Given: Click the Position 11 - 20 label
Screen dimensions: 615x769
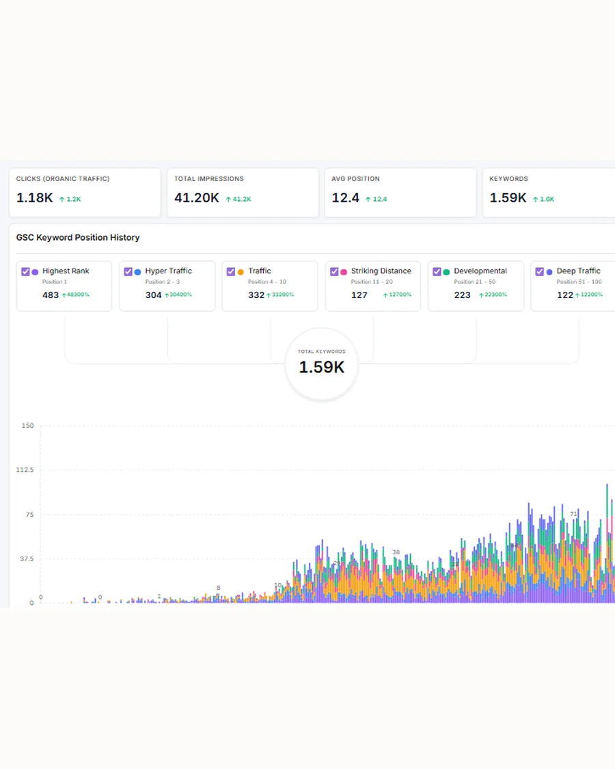Looking at the screenshot, I should pos(372,282).
